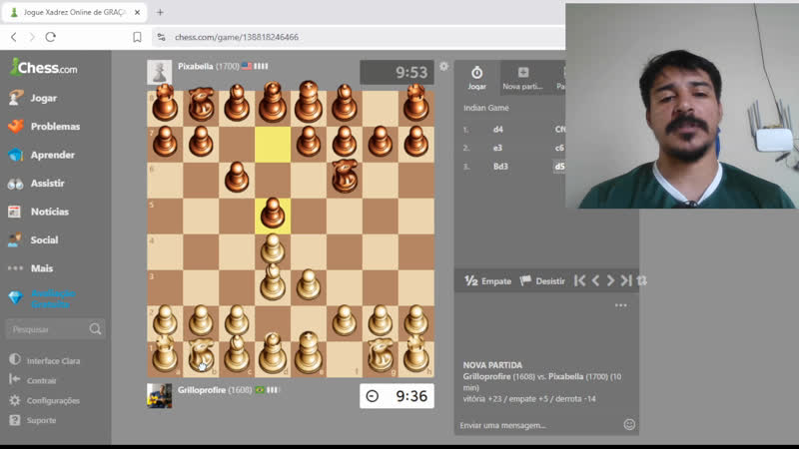This screenshot has height=449, width=799.
Task: Click white player's 9:36 clock
Action: tap(397, 396)
